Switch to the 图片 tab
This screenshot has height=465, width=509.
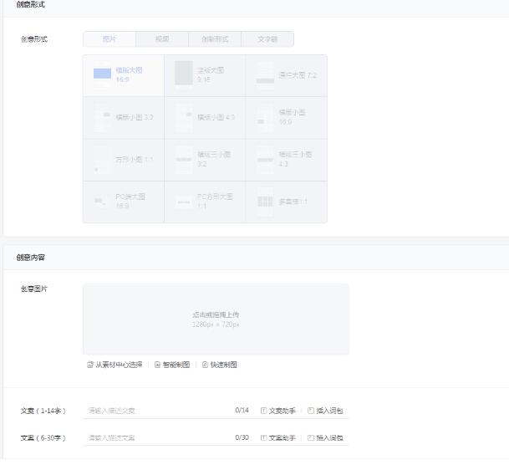[109, 39]
